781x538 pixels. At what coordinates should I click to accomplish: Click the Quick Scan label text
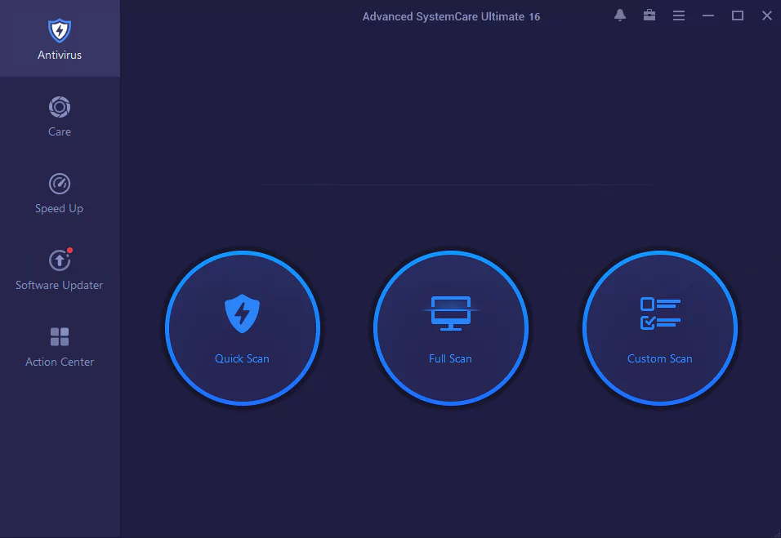tap(242, 358)
